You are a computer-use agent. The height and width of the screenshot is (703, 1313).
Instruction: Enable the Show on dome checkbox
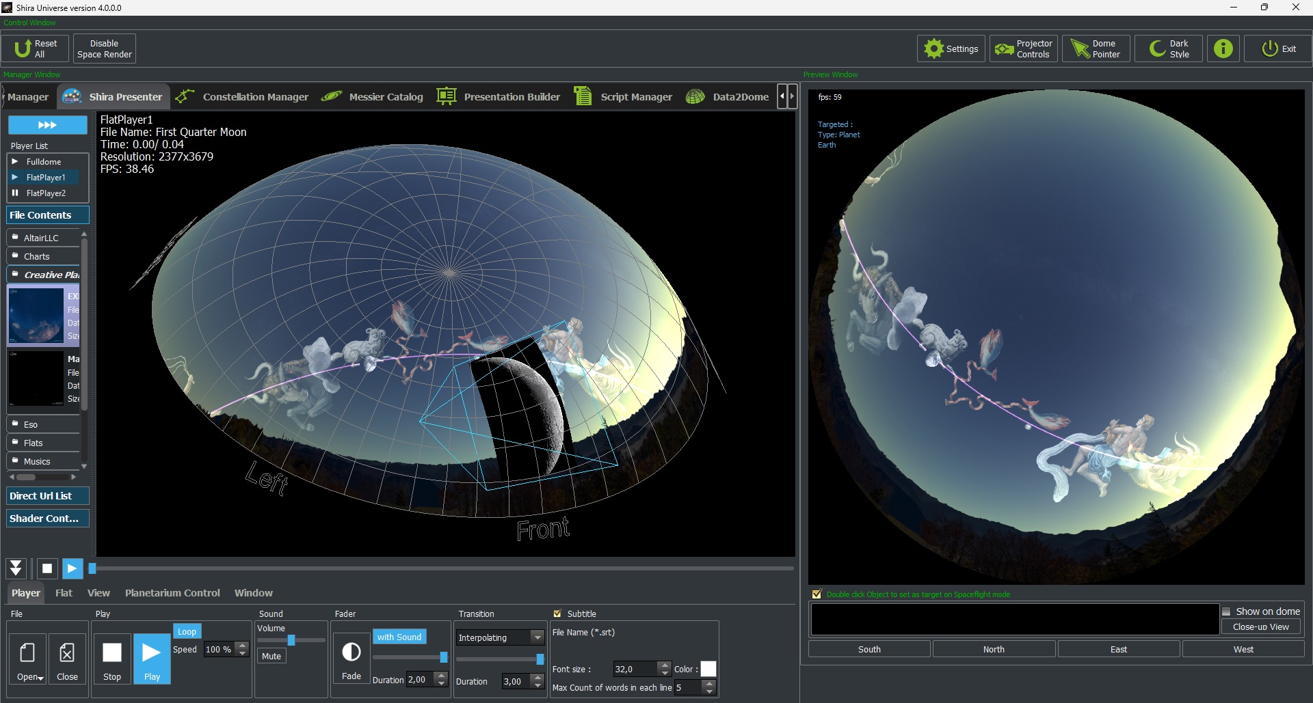(x=1227, y=611)
